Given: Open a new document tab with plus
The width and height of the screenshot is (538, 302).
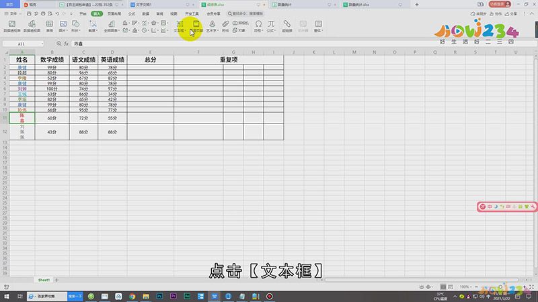Looking at the screenshot, I should pyautogui.click(x=417, y=5).
